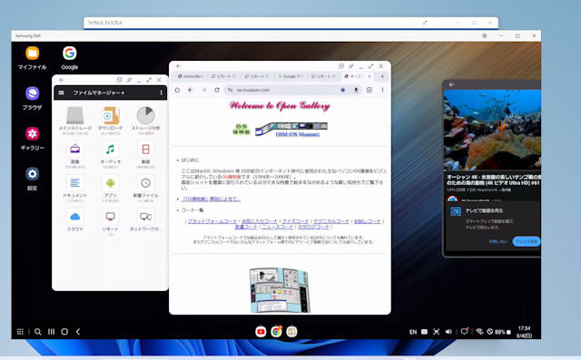The width and height of the screenshot is (581, 360).
Task: Click the desktop screenshots image on webpage
Action: 280,290
